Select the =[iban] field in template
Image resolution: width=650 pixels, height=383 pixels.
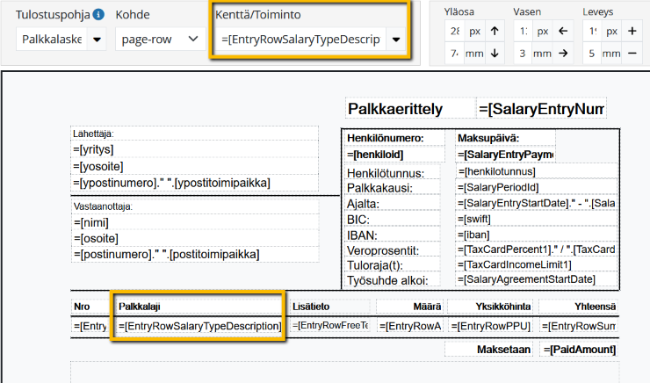point(537,235)
